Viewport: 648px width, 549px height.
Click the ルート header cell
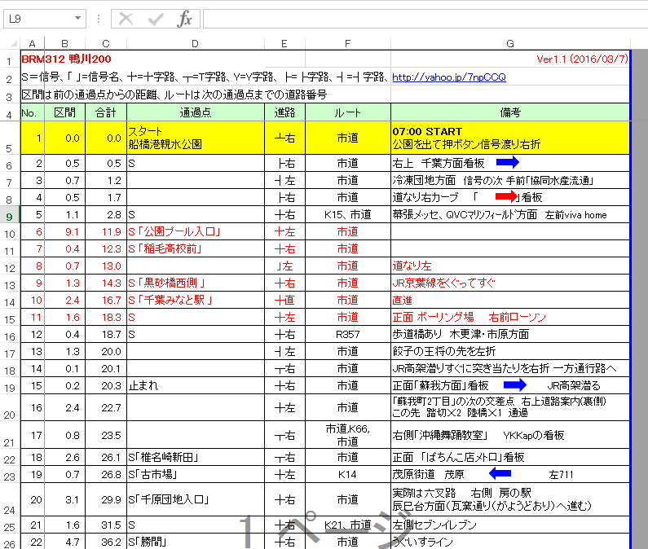(348, 112)
